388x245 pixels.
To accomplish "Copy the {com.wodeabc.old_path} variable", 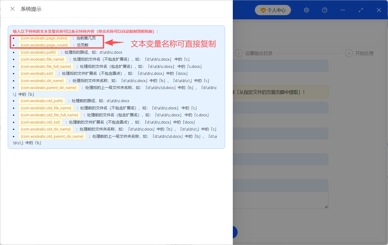I will point(41,101).
